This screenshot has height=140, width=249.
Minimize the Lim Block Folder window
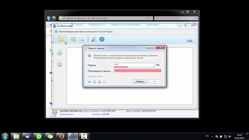click(181, 25)
